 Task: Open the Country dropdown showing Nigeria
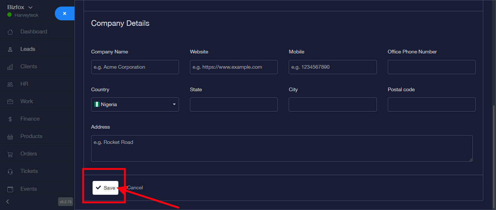pos(135,105)
